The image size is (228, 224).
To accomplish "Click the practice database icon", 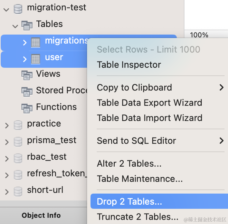I will (18, 124).
